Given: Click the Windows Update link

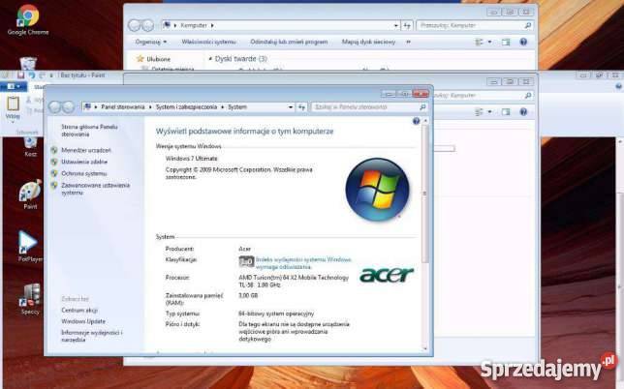Looking at the screenshot, I should [x=83, y=321].
